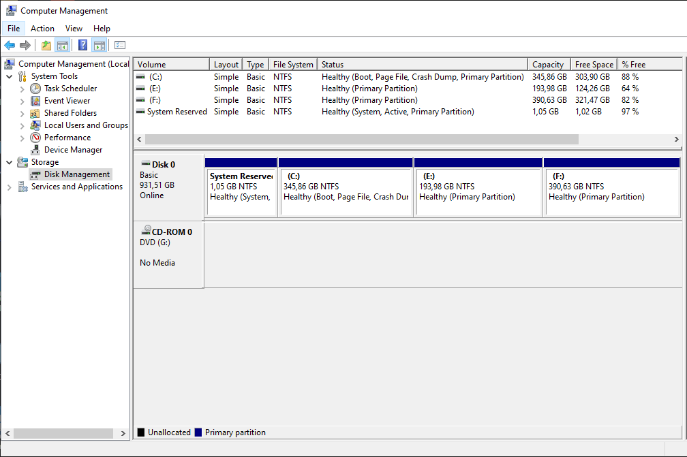Click the (C:) volume drive icon in list
687x457 pixels.
click(140, 76)
